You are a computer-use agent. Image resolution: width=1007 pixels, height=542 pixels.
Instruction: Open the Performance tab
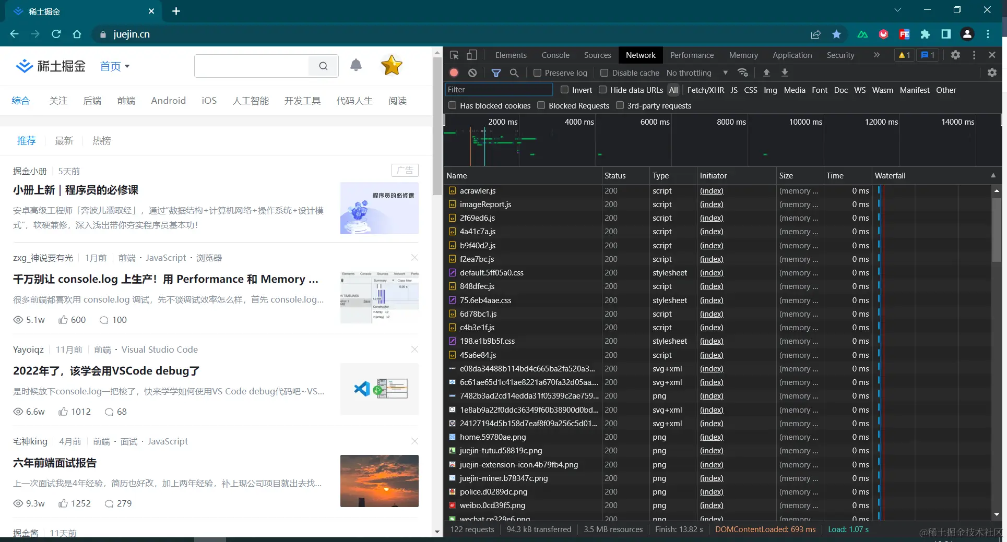click(x=692, y=55)
